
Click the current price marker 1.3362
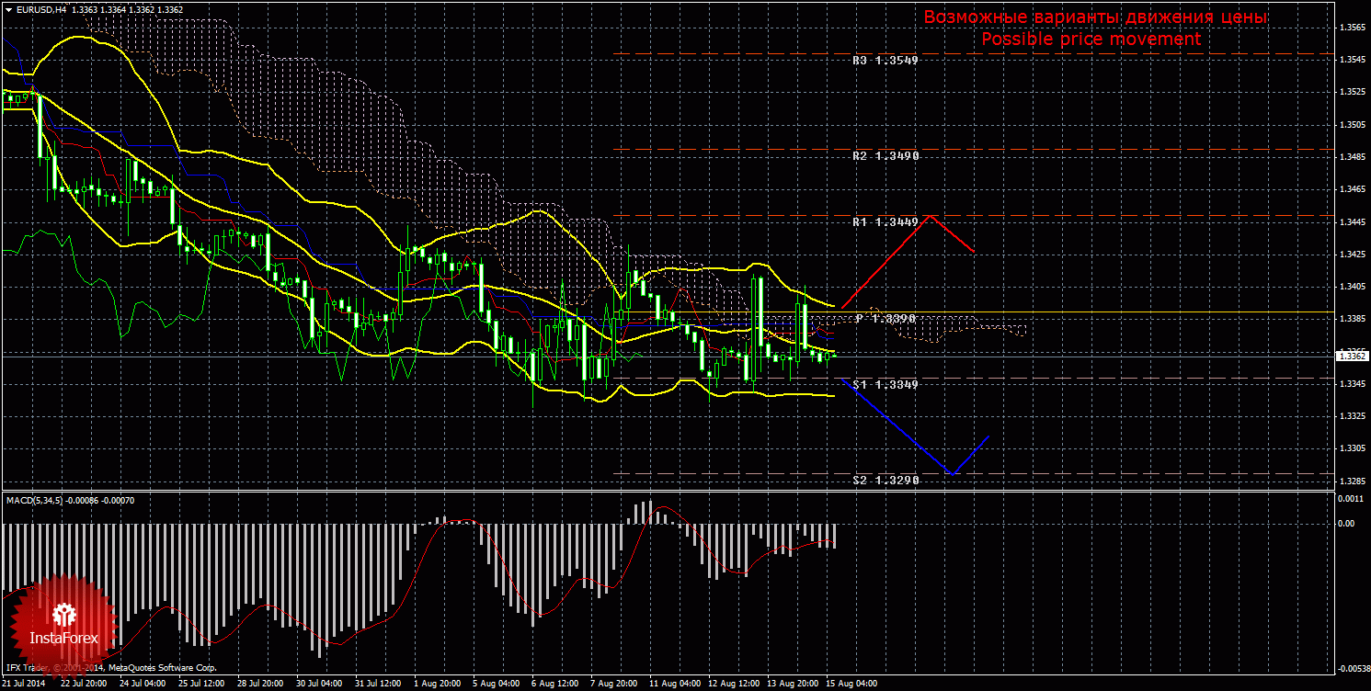(1352, 356)
